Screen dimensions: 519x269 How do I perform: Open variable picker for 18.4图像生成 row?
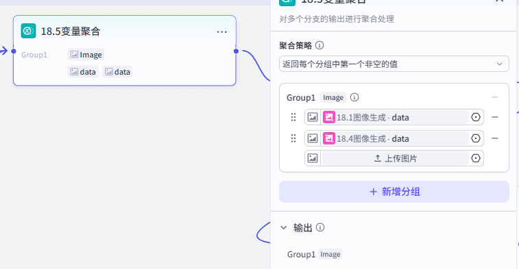[476, 138]
